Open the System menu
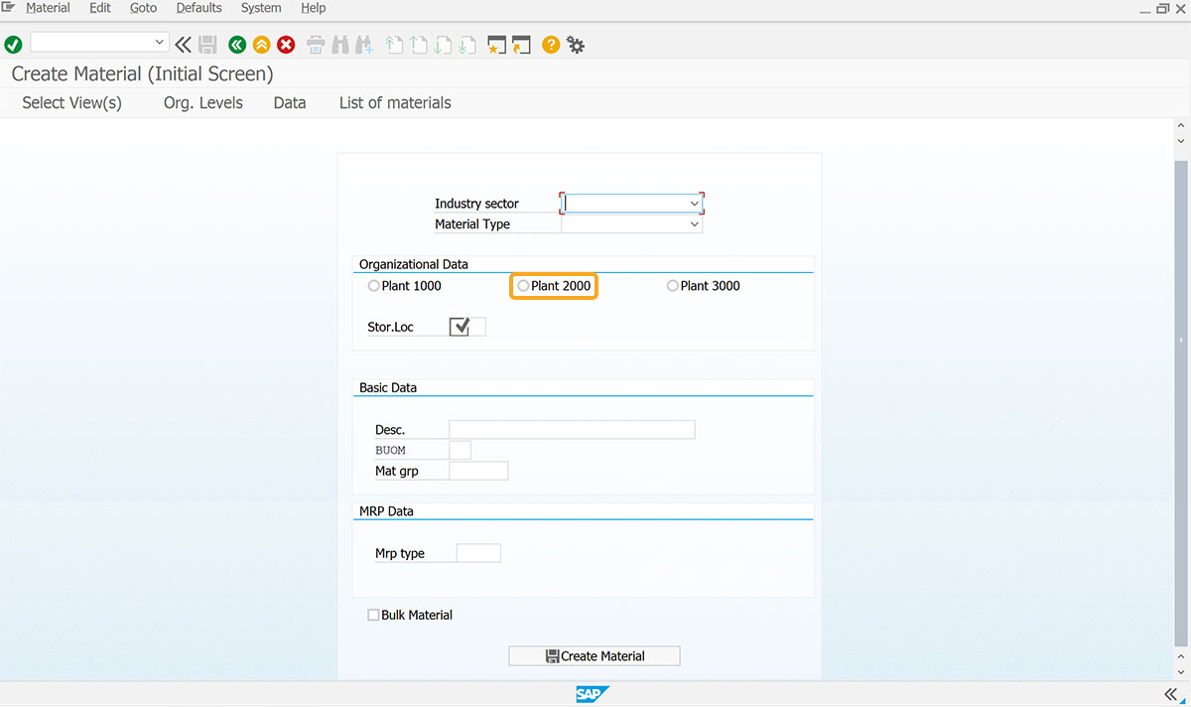 pos(261,8)
